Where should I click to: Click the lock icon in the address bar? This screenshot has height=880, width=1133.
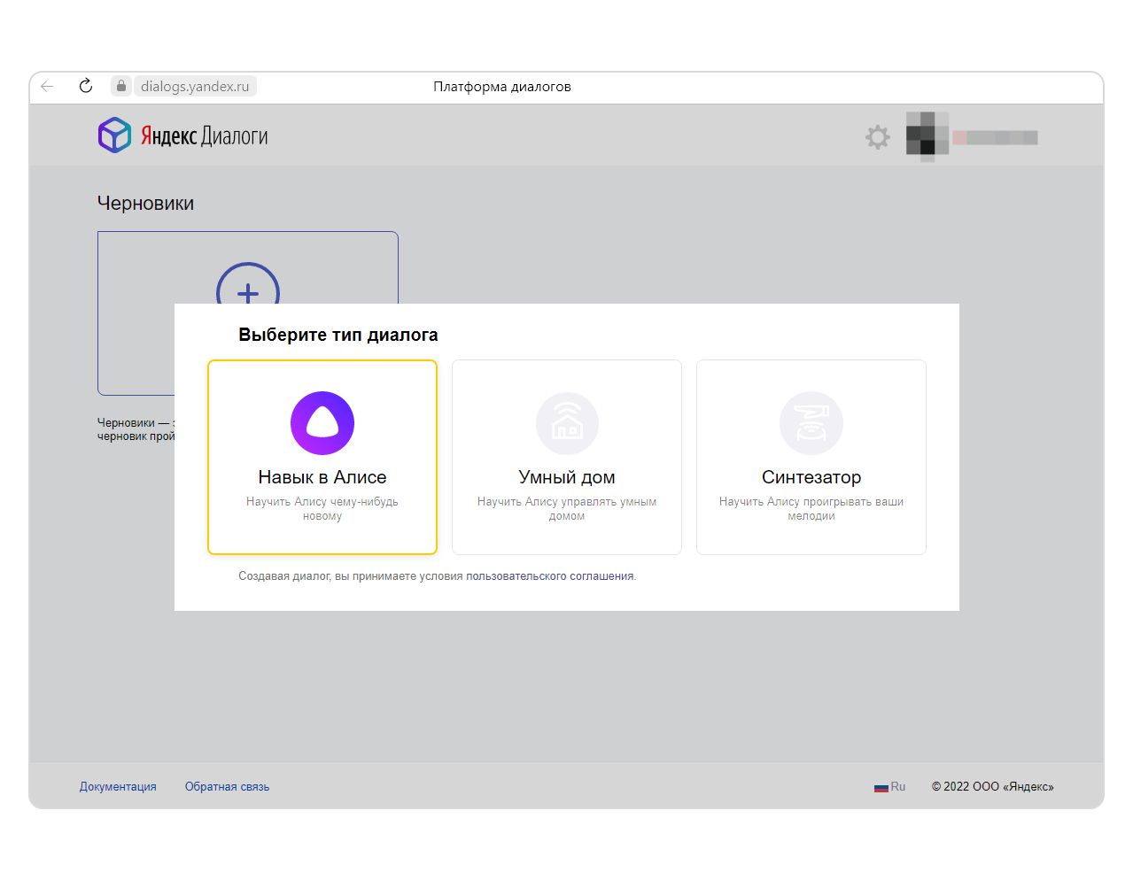click(x=121, y=86)
